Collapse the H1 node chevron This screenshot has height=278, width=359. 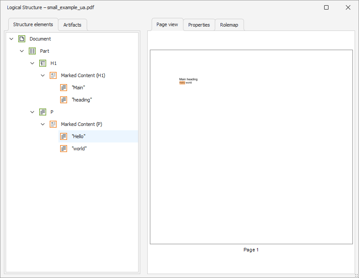(32, 63)
